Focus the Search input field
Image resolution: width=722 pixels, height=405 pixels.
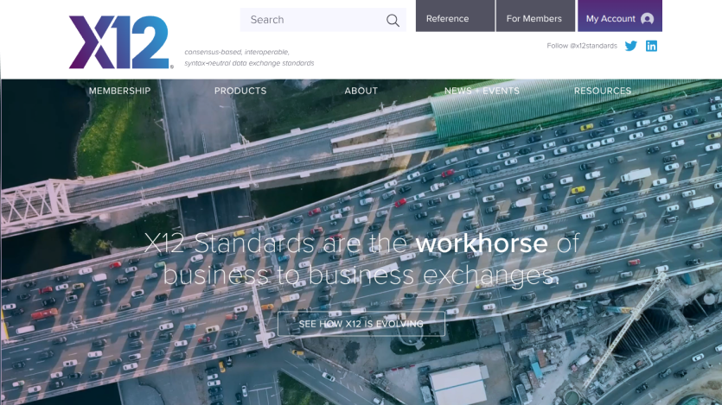pyautogui.click(x=323, y=20)
